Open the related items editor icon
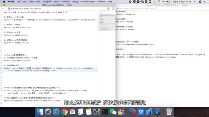 108,8
